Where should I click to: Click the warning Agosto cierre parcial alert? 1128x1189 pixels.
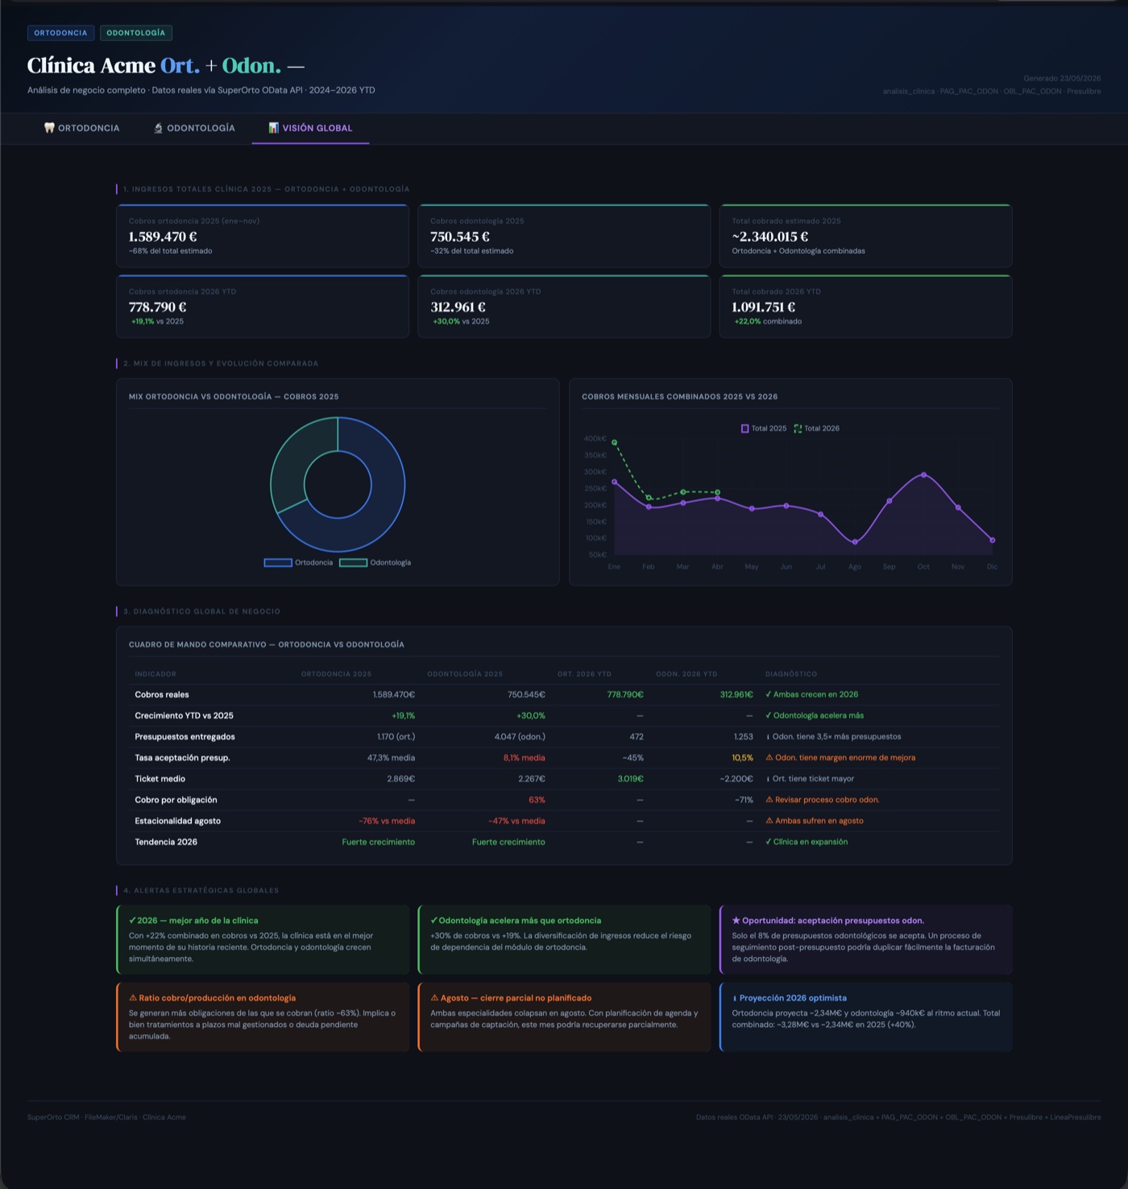[x=564, y=1017]
